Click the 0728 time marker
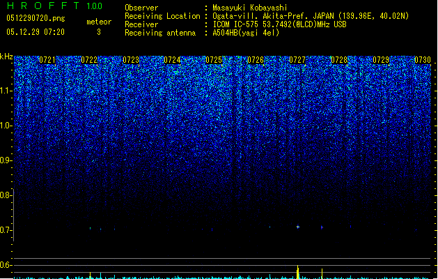Viewport: 438px width, 279px height. point(339,60)
